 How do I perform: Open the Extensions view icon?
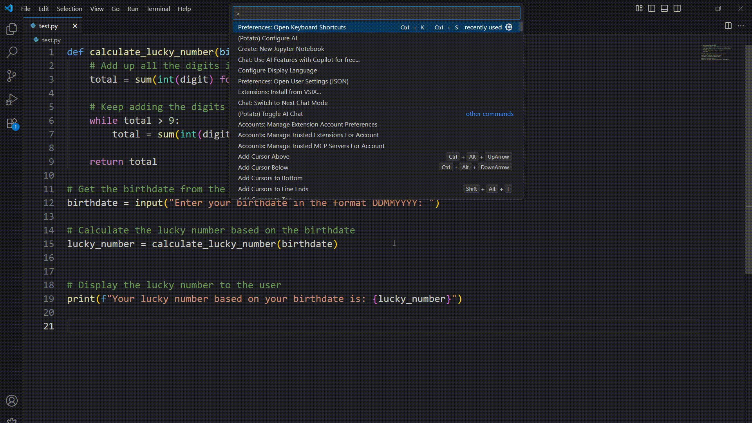[12, 123]
